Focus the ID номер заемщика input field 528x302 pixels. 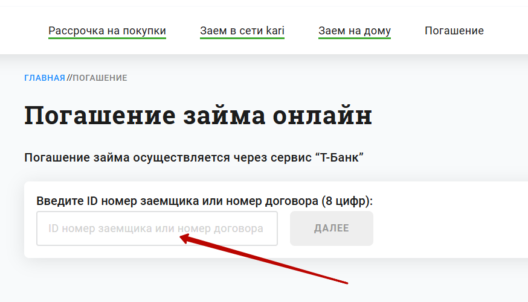pyautogui.click(x=157, y=228)
